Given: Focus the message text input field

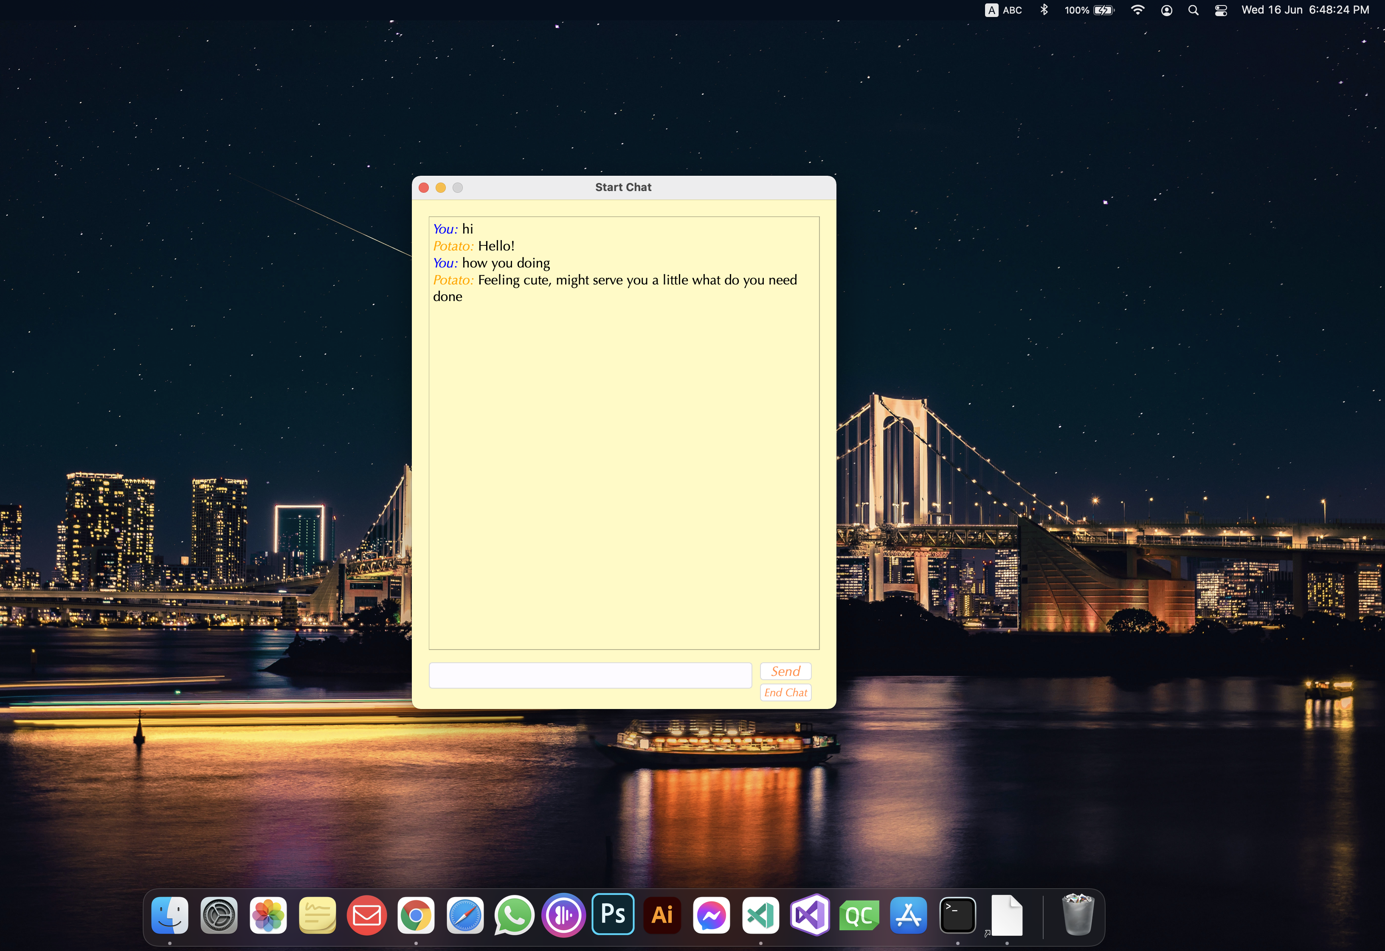Looking at the screenshot, I should tap(590, 675).
